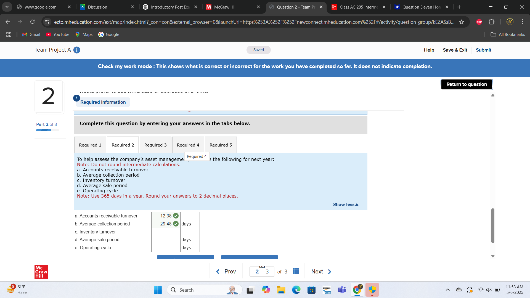Viewport: 530px width, 298px height.
Task: Open the Required 5 tab
Action: tap(221, 145)
